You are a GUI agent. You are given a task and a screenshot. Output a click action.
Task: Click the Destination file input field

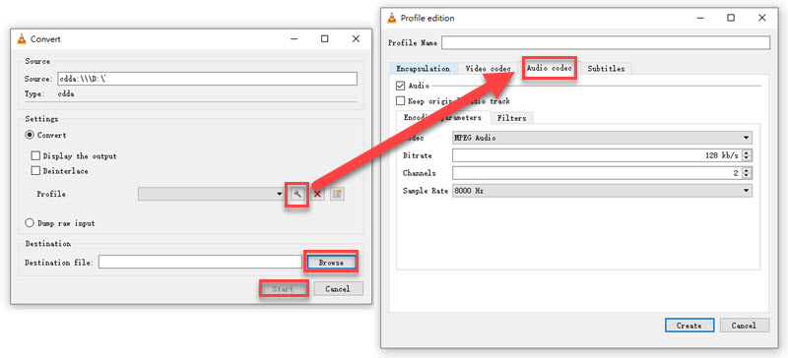200,262
